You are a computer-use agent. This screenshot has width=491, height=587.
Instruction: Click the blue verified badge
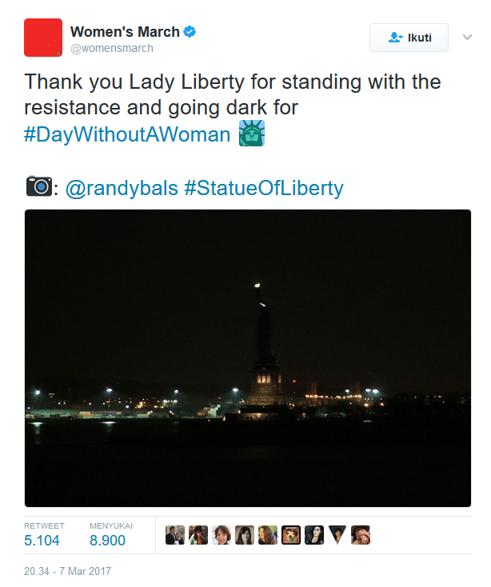pos(190,32)
